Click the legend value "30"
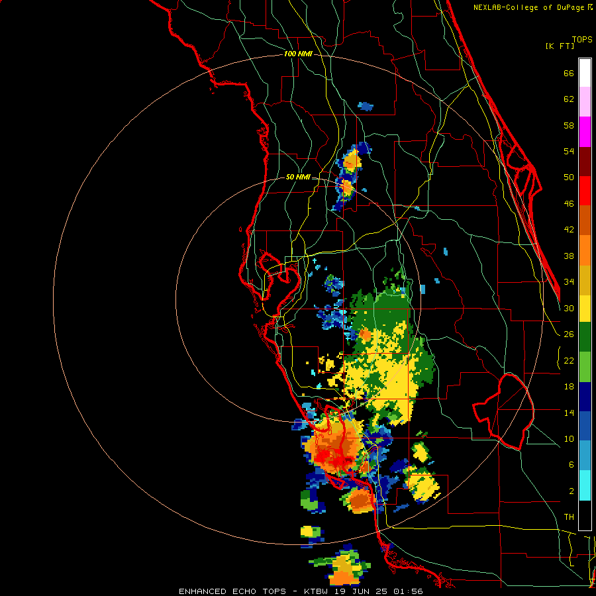The width and height of the screenshot is (596, 596). point(569,308)
